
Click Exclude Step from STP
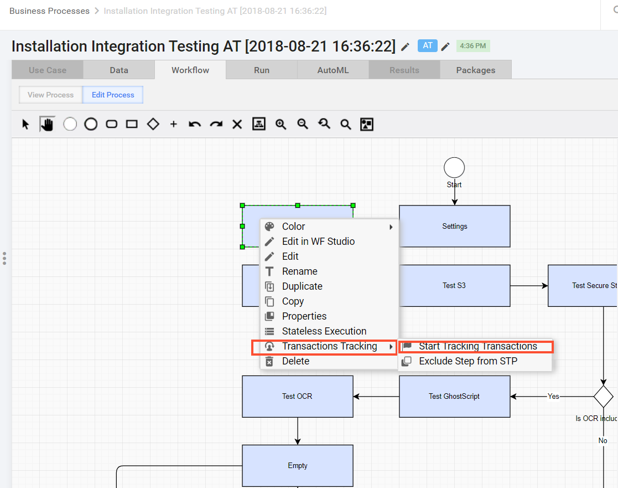tap(476, 361)
